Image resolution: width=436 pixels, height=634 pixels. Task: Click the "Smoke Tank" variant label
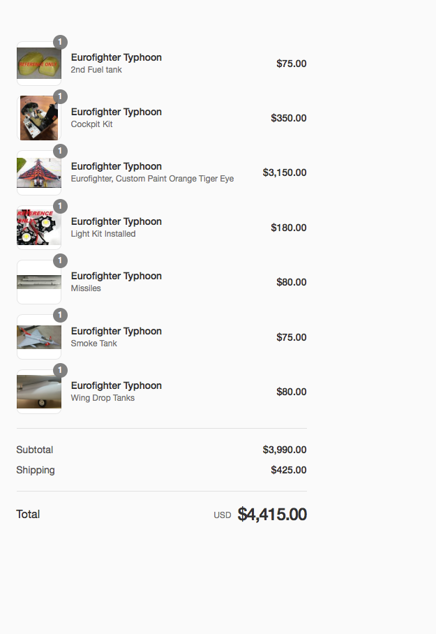tap(93, 344)
